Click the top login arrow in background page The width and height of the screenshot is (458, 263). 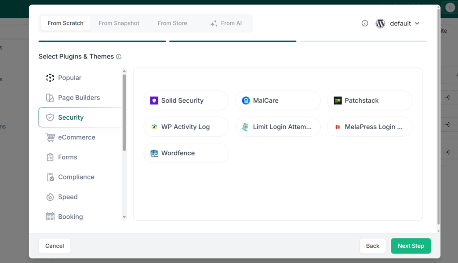(447, 97)
